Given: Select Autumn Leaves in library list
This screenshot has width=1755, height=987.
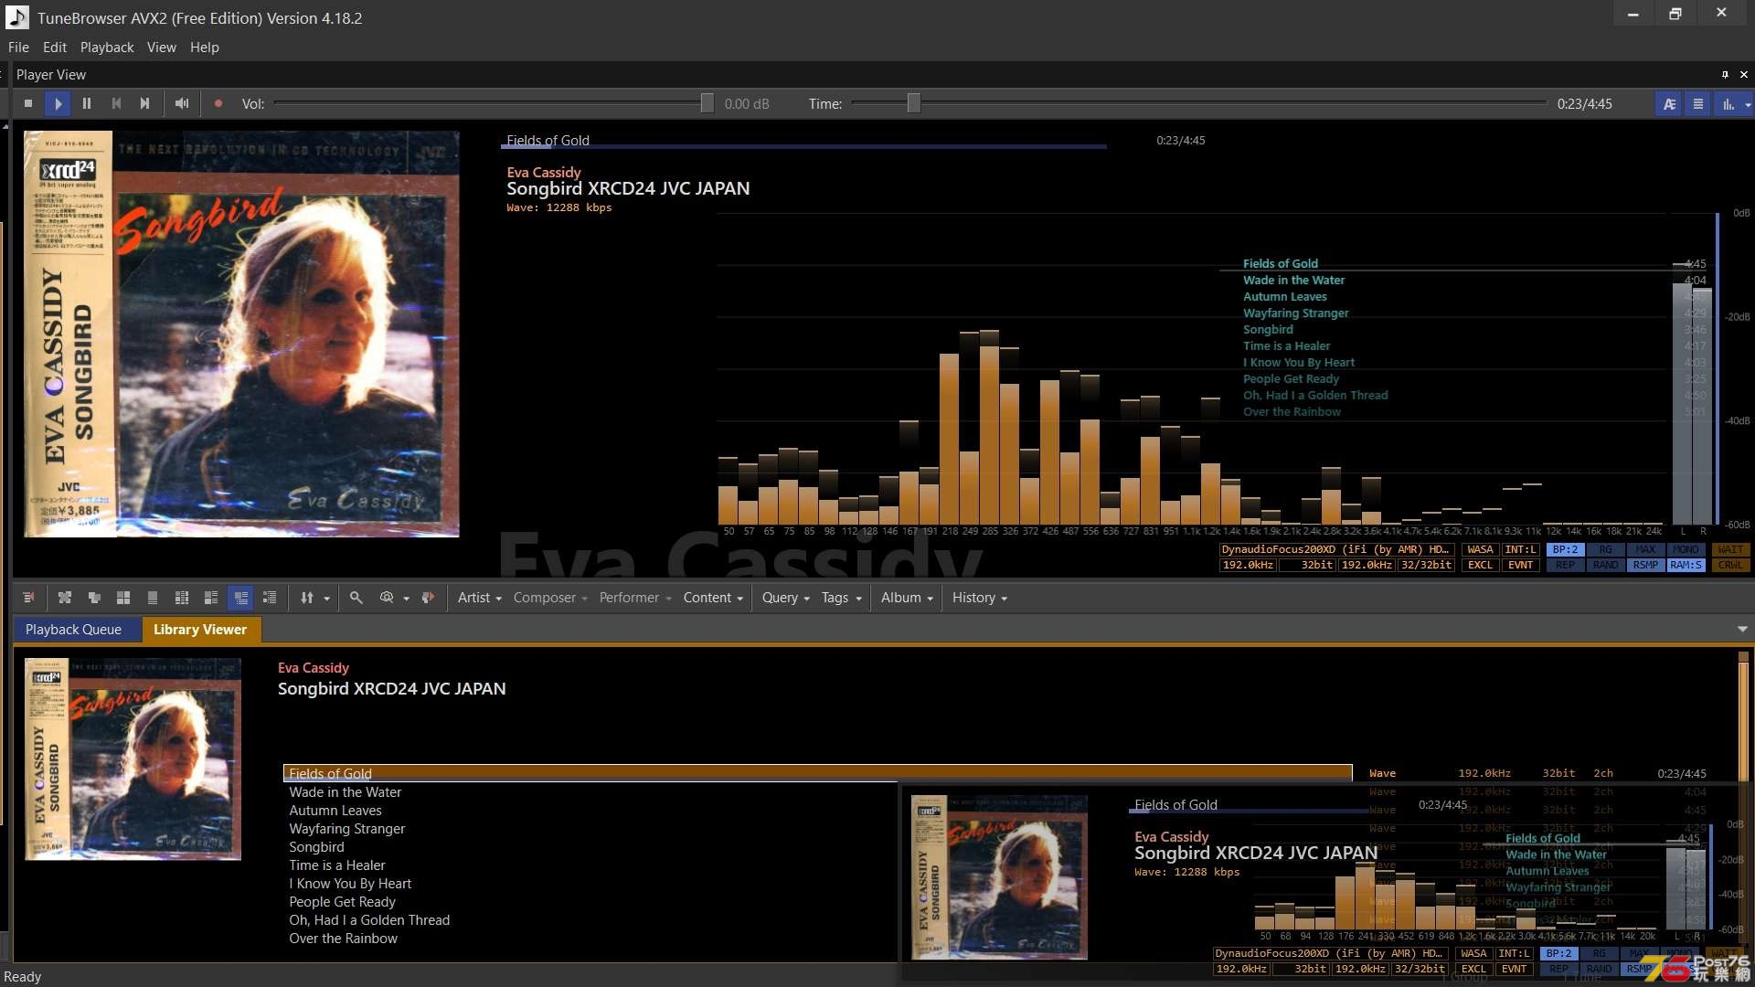Looking at the screenshot, I should 335,811.
